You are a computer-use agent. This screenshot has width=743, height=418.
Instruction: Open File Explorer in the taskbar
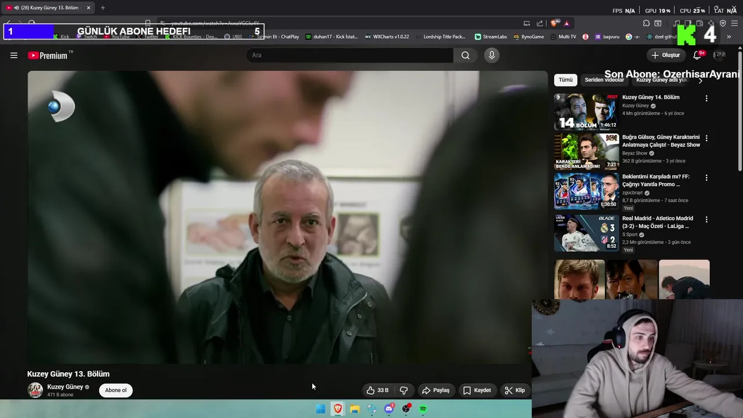pyautogui.click(x=355, y=409)
